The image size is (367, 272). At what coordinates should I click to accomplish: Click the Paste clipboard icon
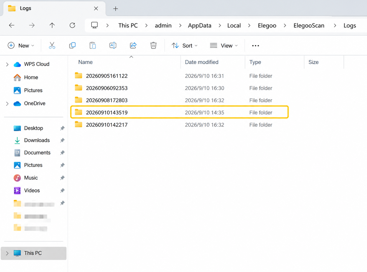tap(93, 46)
